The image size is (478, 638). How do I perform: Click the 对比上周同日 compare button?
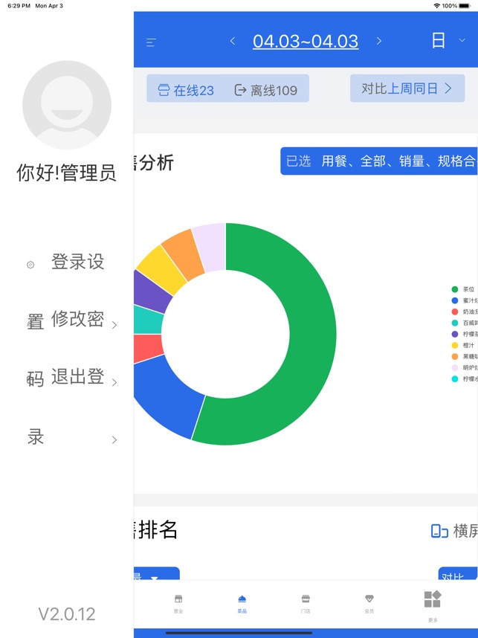(x=407, y=88)
